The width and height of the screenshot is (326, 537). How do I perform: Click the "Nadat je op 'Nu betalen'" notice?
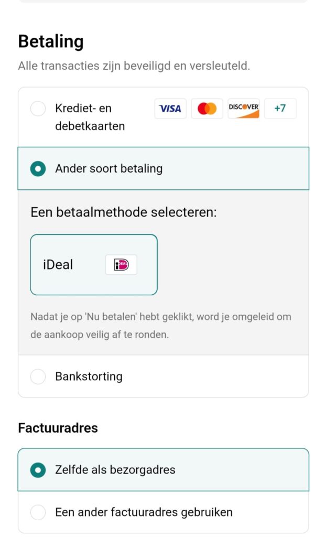161,325
